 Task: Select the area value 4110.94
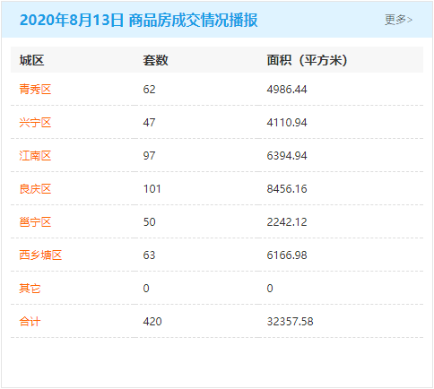(x=287, y=123)
